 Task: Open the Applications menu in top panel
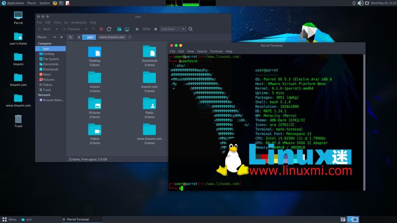click(15, 3)
